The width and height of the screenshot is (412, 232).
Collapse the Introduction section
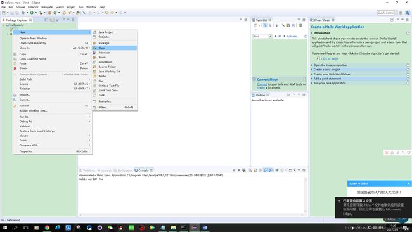312,33
